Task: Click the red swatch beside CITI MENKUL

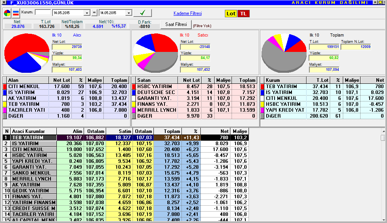Action: pos(5,87)
